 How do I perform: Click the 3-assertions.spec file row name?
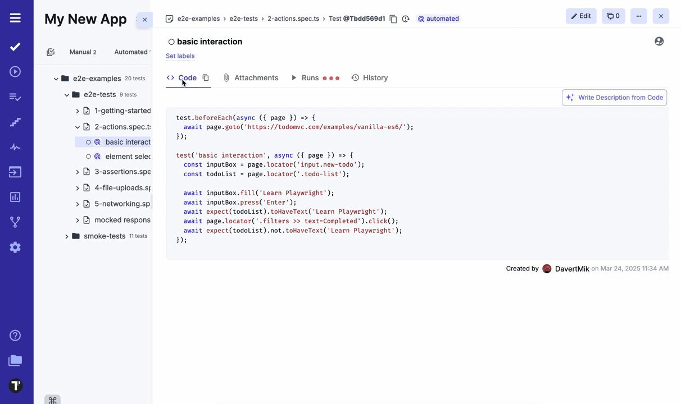click(x=122, y=172)
